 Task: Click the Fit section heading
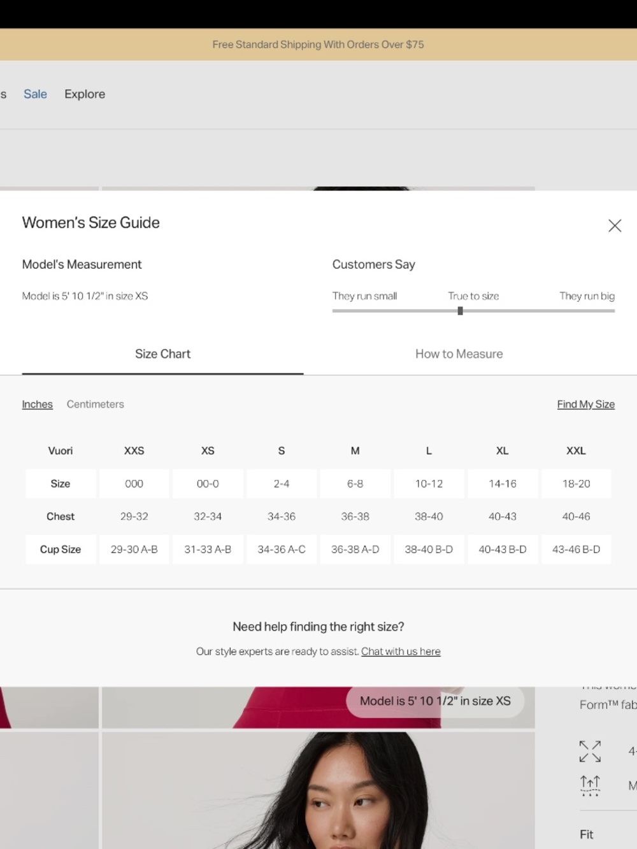pos(586,834)
